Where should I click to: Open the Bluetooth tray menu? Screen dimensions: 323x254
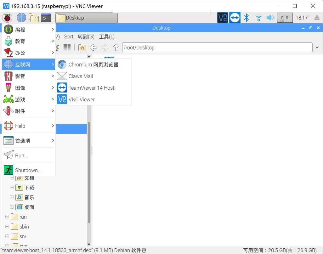coord(246,18)
